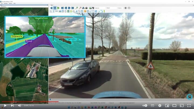
Task: Mute the video volume
Action: (19, 106)
